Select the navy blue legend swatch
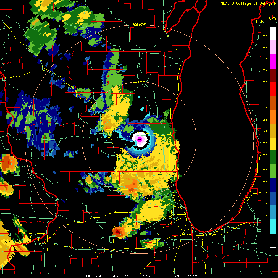 point(273,185)
